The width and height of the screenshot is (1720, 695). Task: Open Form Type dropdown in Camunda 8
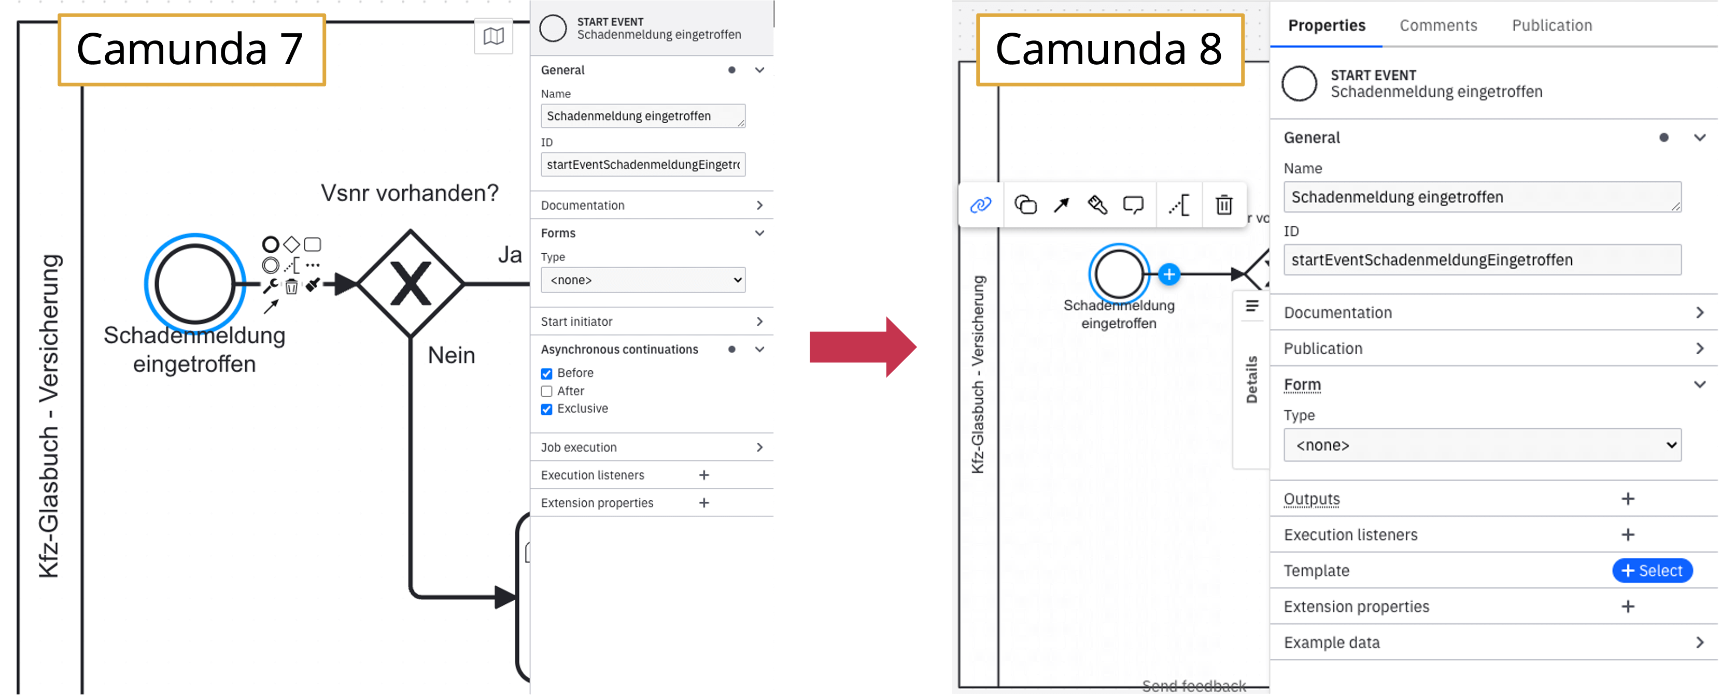pyautogui.click(x=1482, y=445)
